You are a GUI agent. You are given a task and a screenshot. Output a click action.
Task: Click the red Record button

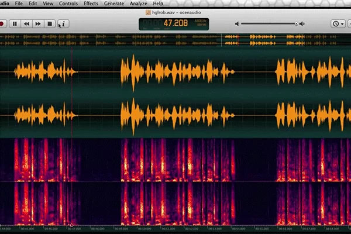2,24
